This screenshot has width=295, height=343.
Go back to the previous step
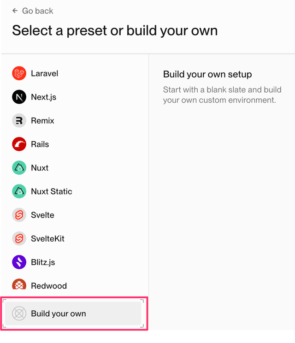pyautogui.click(x=37, y=11)
